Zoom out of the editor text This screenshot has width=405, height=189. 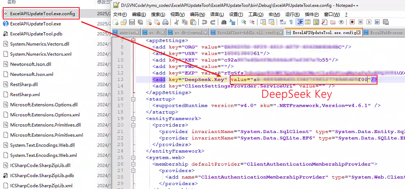252,22
